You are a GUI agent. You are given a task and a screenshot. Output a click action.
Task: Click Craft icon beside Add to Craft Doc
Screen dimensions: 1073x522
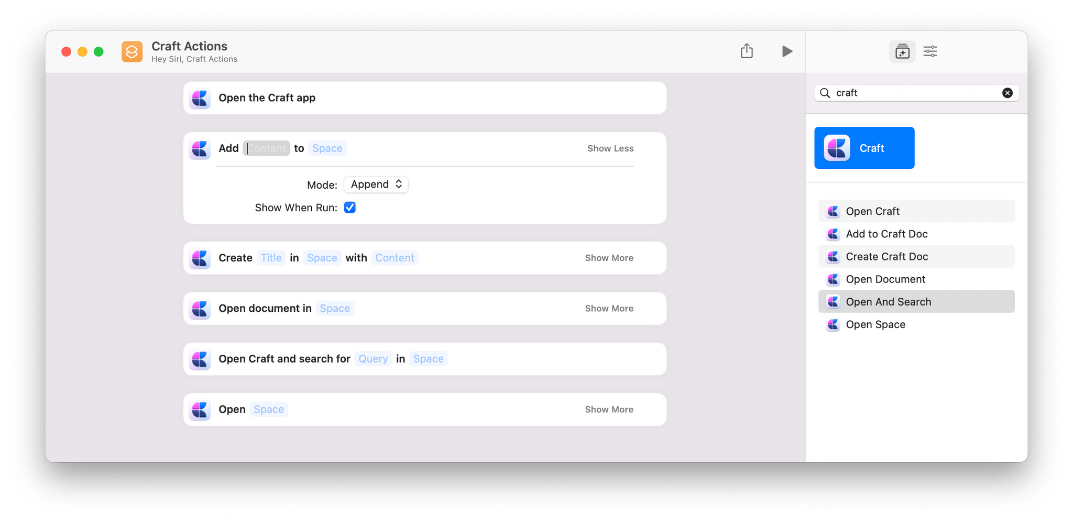click(x=833, y=234)
